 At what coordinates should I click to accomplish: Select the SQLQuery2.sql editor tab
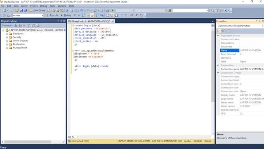point(89,21)
